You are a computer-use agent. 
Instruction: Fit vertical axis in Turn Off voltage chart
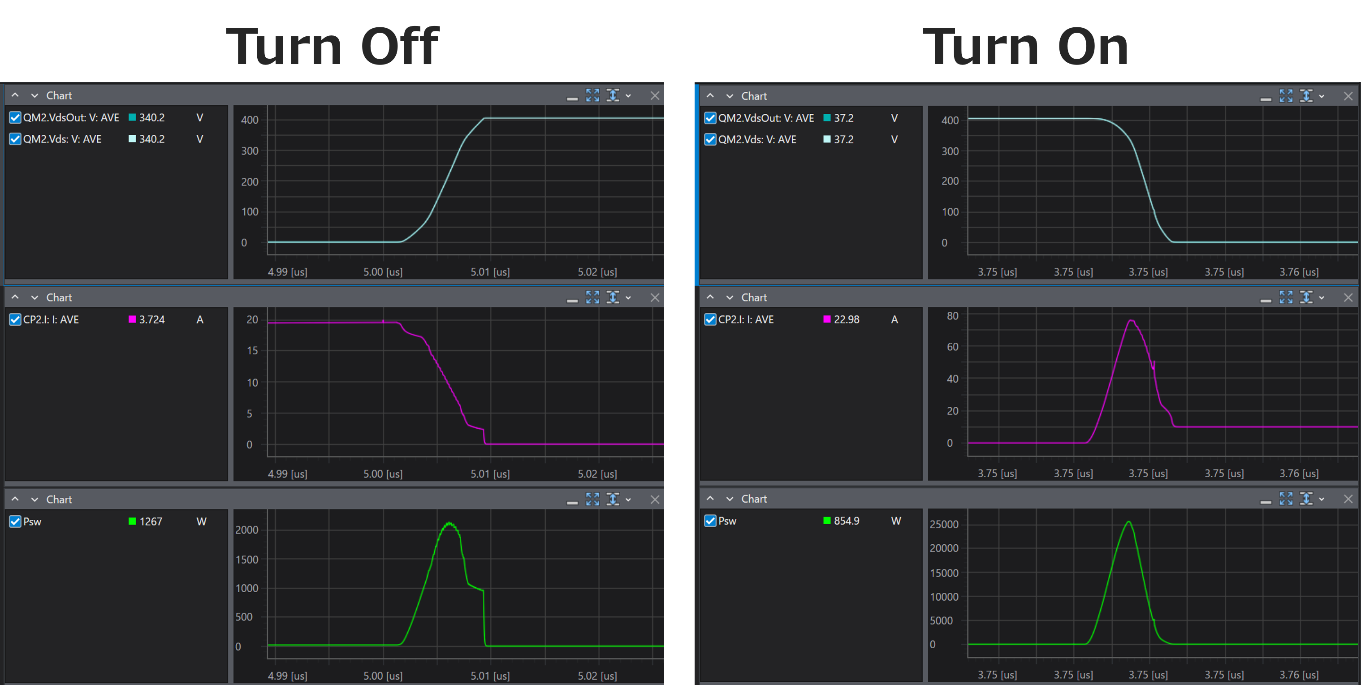click(612, 95)
